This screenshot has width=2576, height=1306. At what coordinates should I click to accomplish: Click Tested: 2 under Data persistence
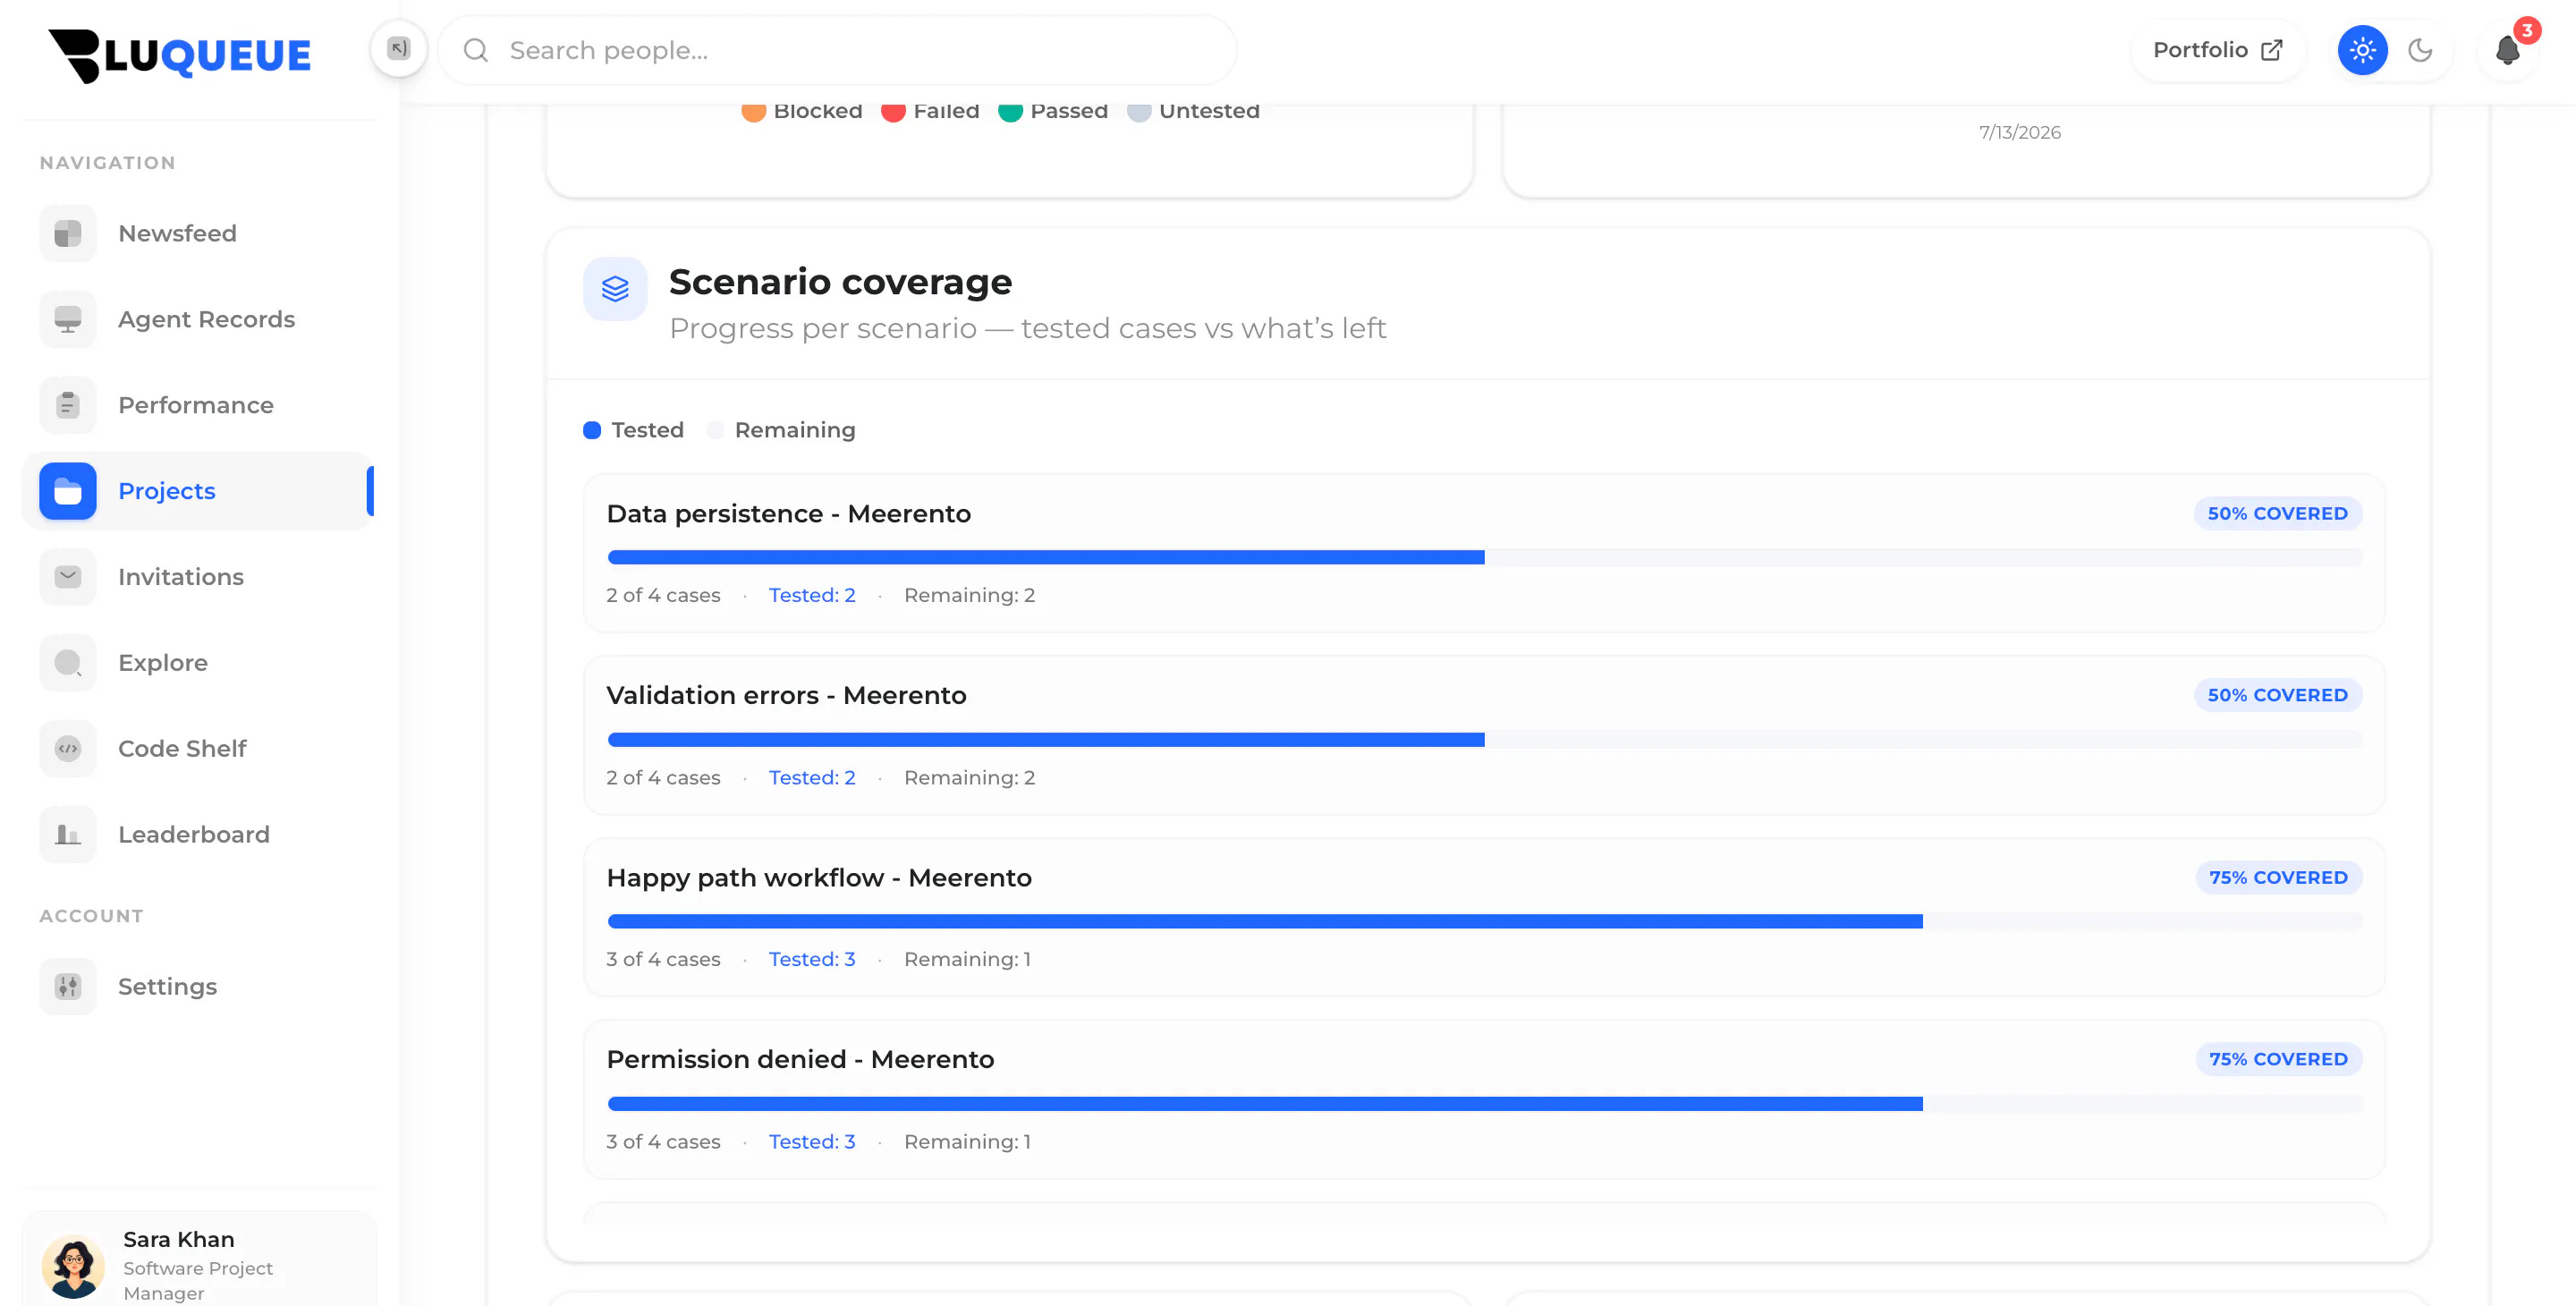[812, 595]
